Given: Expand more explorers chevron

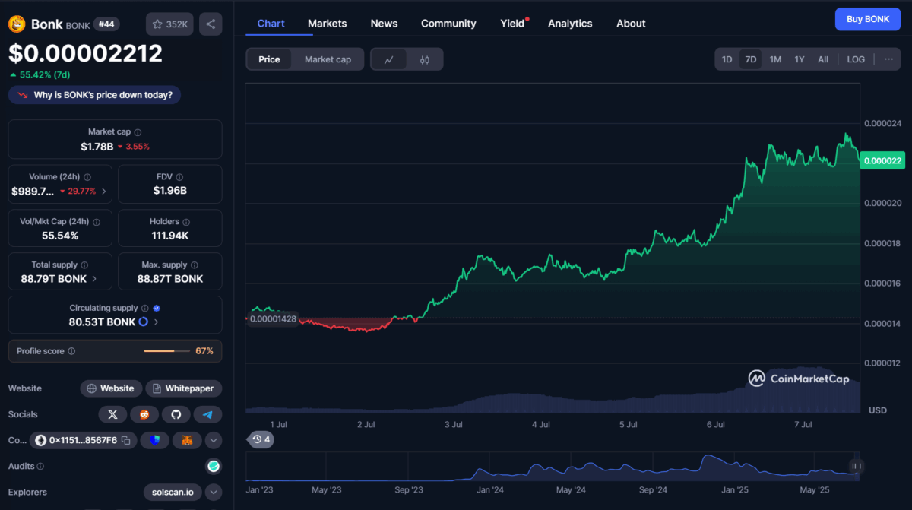Looking at the screenshot, I should [x=214, y=493].
